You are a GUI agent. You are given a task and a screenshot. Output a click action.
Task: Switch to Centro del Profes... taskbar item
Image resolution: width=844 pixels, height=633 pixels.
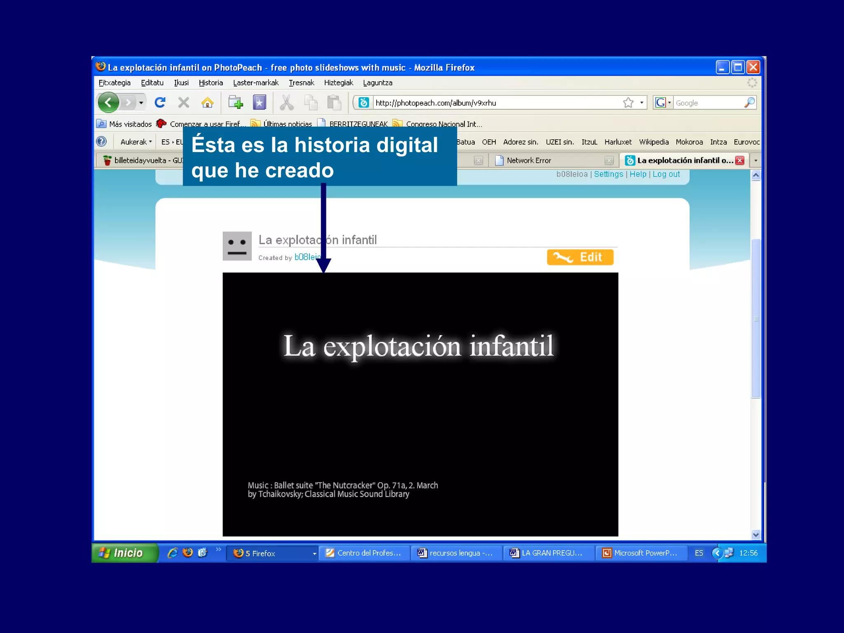366,553
